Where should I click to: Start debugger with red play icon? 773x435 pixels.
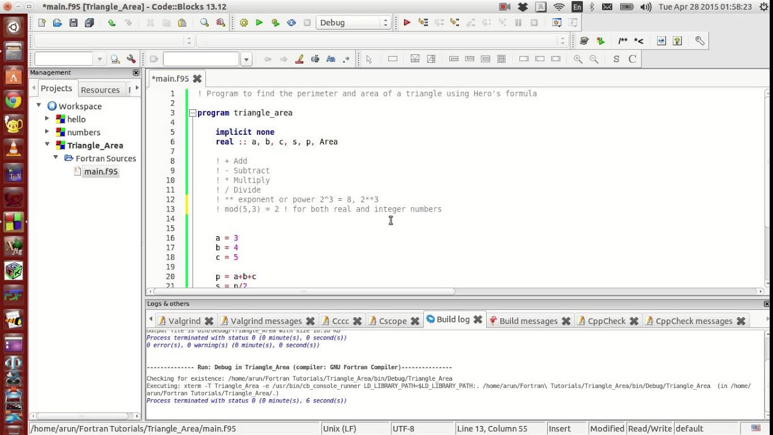tap(406, 22)
